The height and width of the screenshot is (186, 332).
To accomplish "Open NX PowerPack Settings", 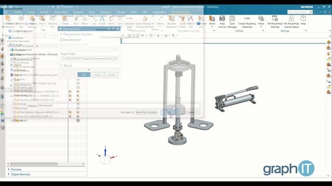I will click(x=275, y=22).
